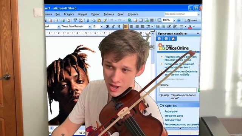242x136 pixels.
Task: Click the Insert Table icon
Action: pyautogui.click(x=141, y=20)
